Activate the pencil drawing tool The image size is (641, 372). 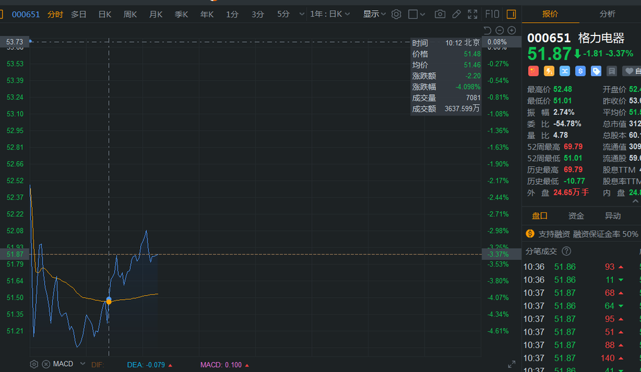tap(456, 14)
